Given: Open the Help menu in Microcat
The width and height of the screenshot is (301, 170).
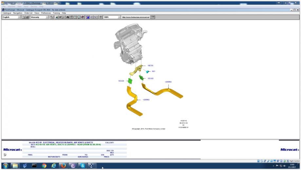Looking at the screenshot, I should coord(64,13).
